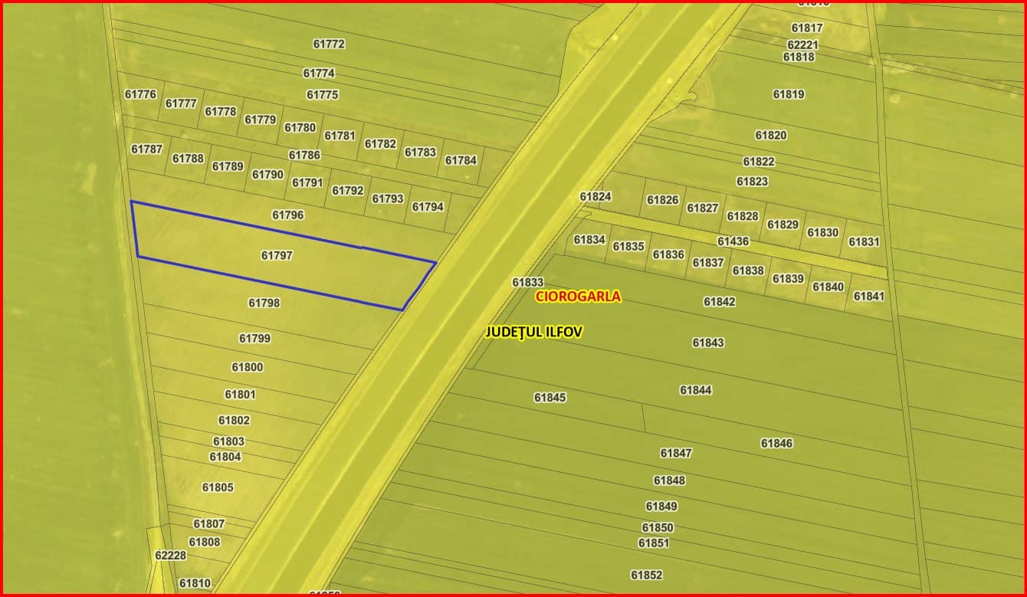Select parcel number 61800
This screenshot has width=1027, height=597.
248,367
